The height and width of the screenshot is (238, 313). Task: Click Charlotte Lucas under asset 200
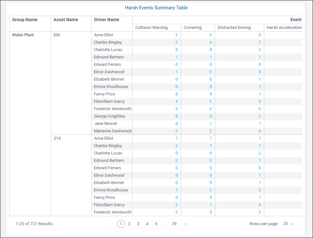point(108,50)
